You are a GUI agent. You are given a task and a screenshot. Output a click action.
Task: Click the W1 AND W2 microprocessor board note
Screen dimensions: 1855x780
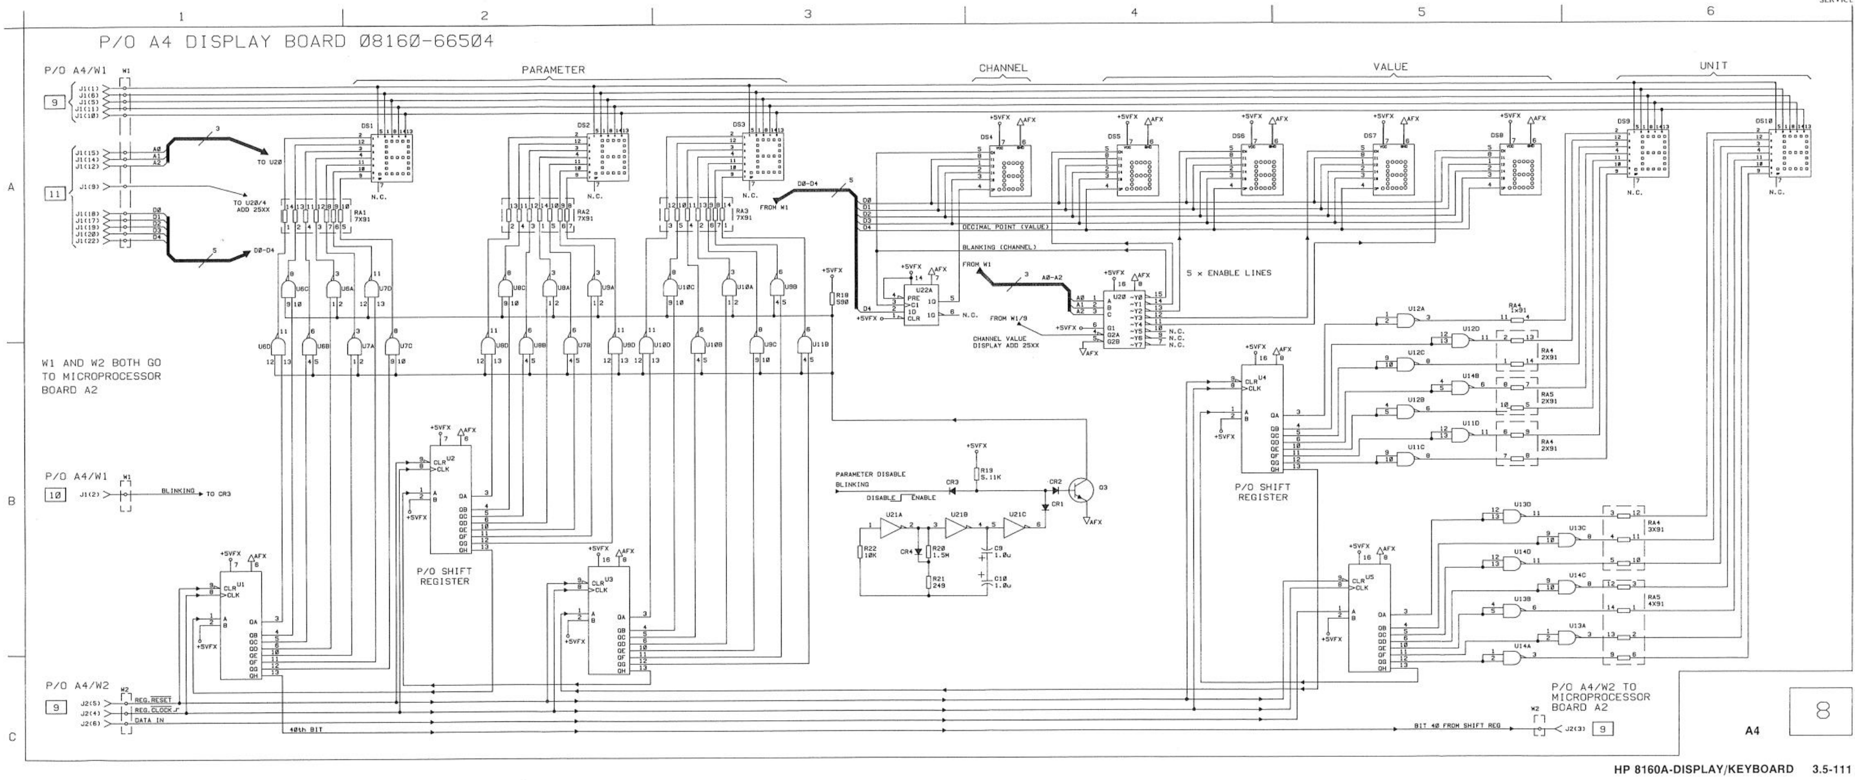point(102,376)
